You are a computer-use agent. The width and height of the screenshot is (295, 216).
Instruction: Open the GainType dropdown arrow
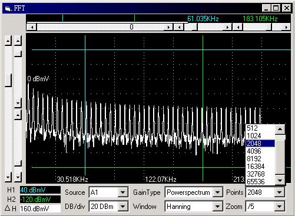217,192
